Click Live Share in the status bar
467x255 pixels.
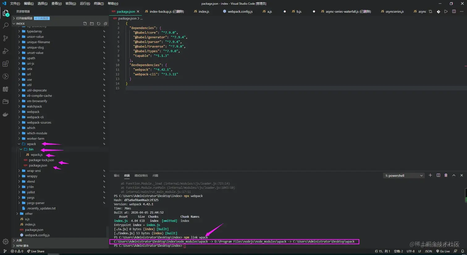click(36, 251)
